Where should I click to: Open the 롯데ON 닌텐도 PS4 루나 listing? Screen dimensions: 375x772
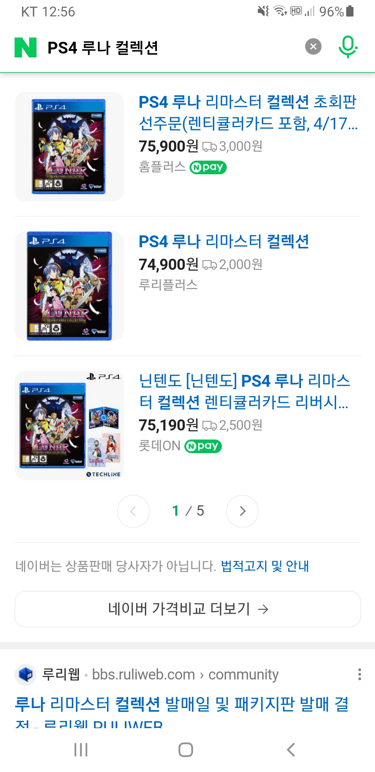244,391
